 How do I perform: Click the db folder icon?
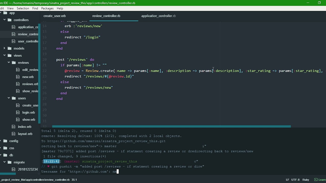pyautogui.click(x=5, y=155)
